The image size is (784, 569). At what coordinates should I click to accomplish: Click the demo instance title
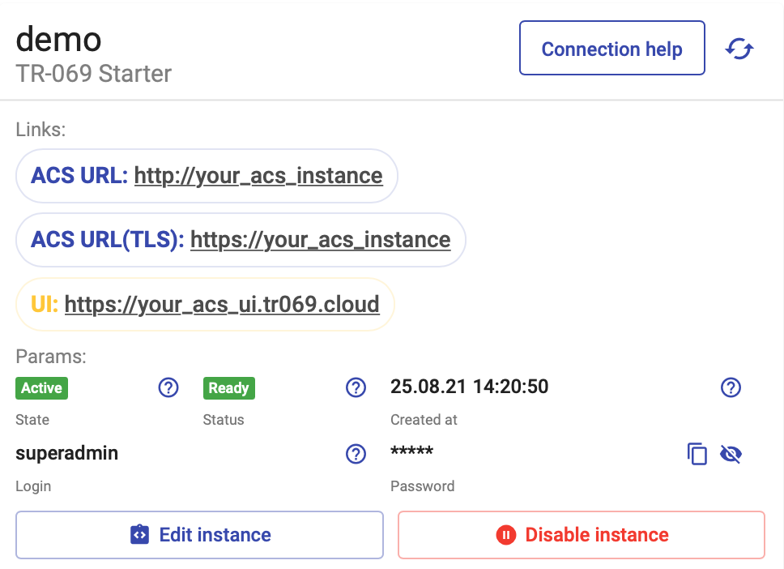tap(58, 39)
